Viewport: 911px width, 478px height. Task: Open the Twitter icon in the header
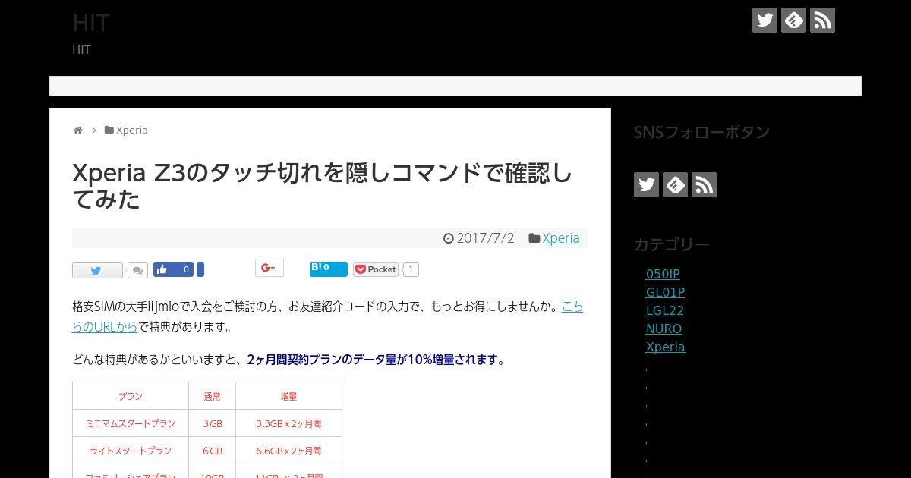[764, 20]
